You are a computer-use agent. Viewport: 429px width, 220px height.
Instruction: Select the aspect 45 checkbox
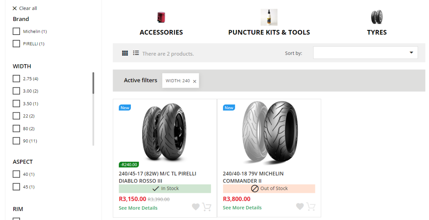(x=16, y=187)
